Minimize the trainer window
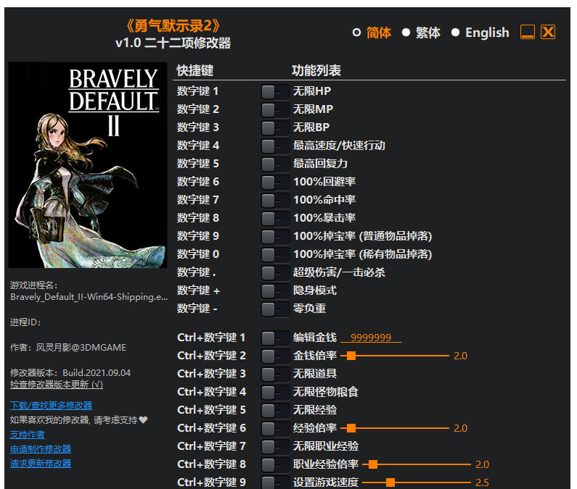The height and width of the screenshot is (489, 577). (528, 33)
